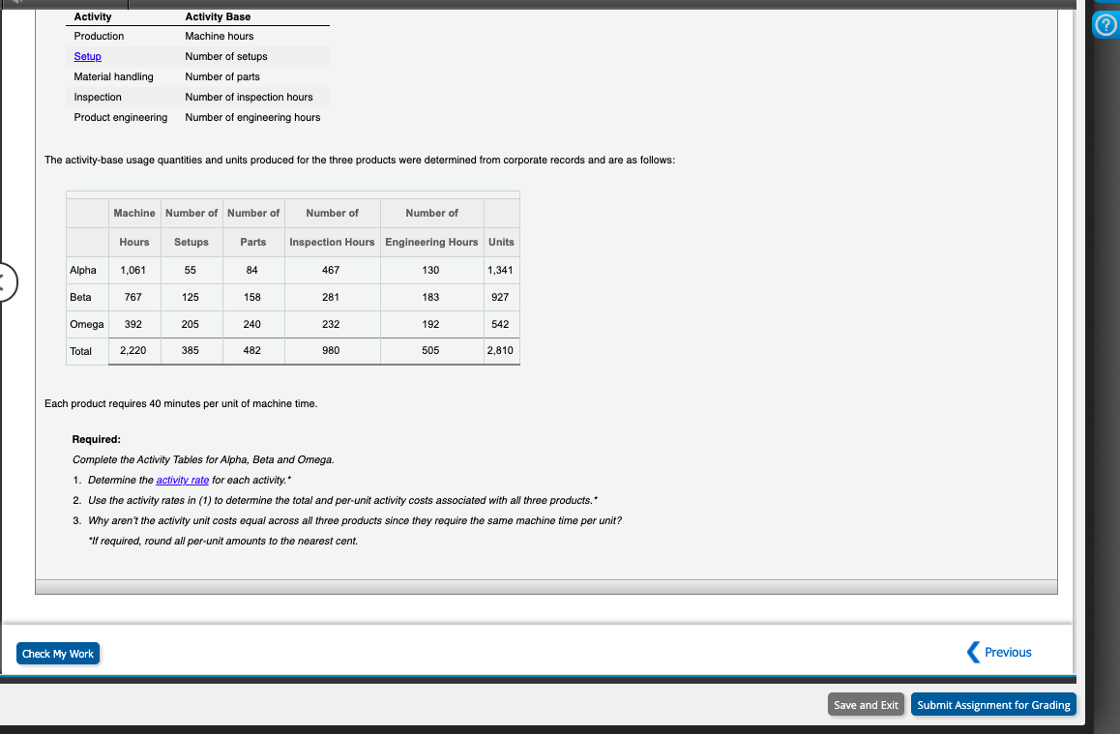The height and width of the screenshot is (734, 1120).
Task: Click the left-pointing chevron beside Previous
Action: tap(974, 652)
